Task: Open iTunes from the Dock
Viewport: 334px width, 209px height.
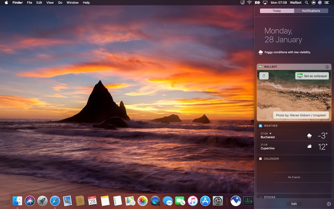Action: click(x=192, y=201)
